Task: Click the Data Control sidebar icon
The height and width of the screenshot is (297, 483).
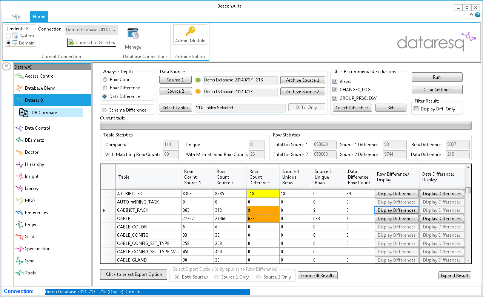Action: coord(19,128)
